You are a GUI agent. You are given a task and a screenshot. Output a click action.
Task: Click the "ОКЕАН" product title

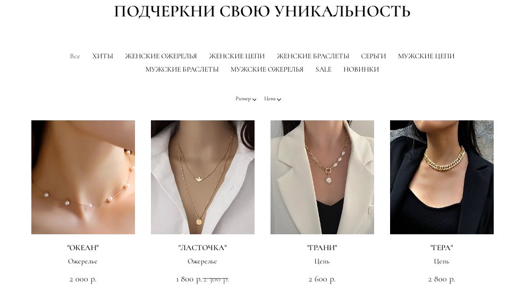[83, 248]
